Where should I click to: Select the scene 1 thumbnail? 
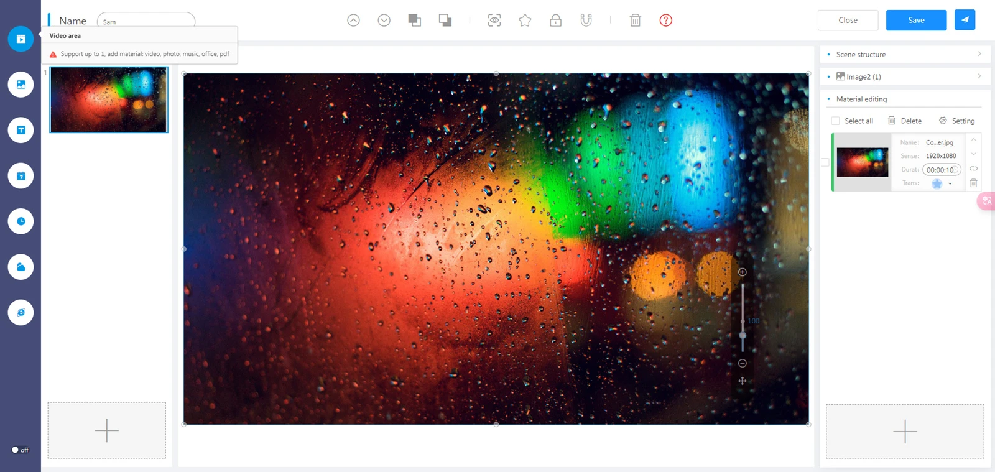[x=109, y=99]
